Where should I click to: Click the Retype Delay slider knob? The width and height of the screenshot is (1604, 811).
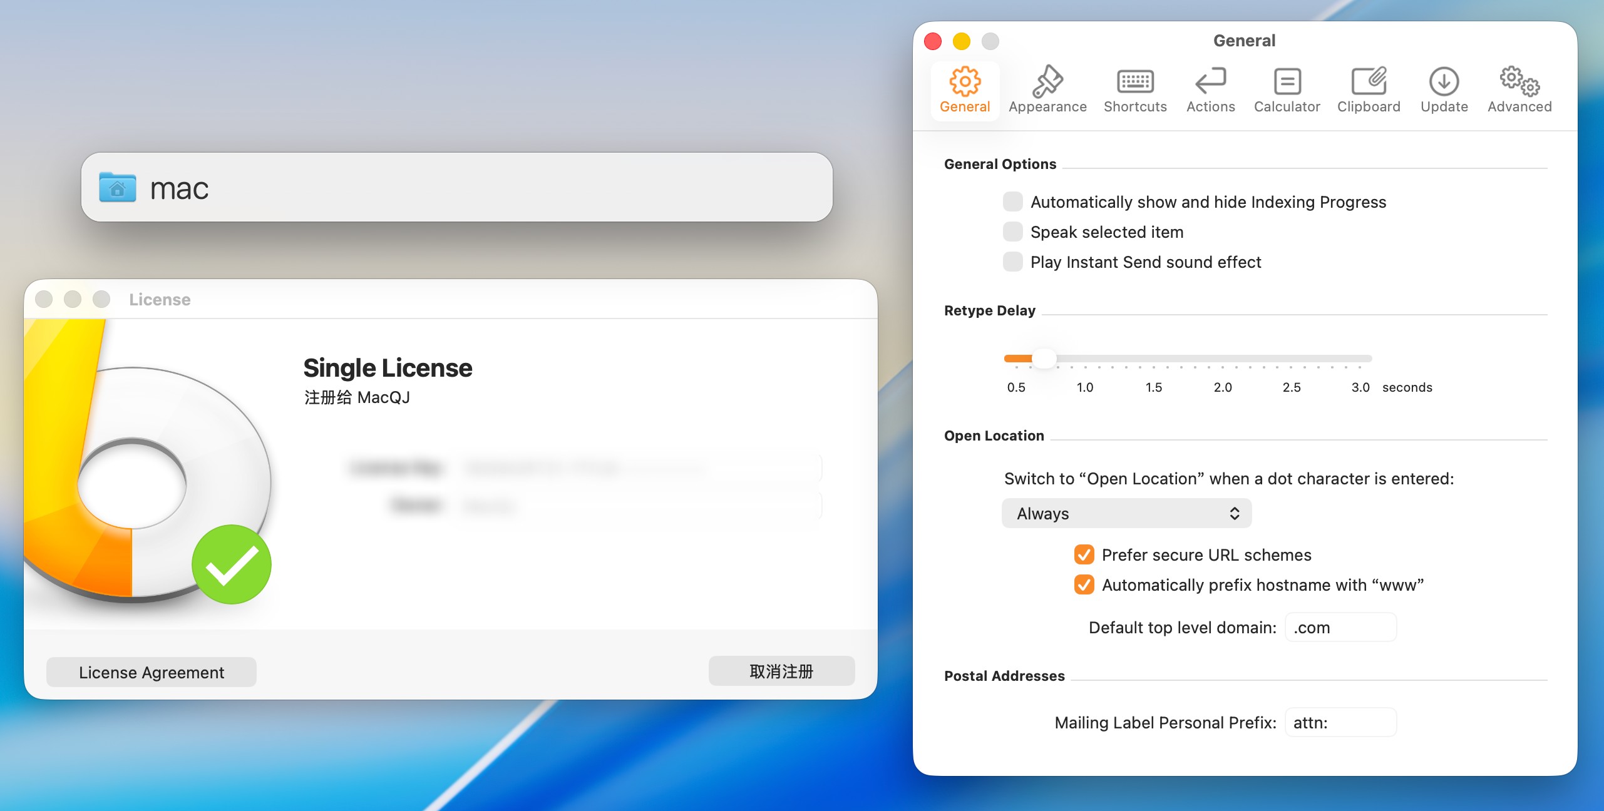pos(1044,359)
